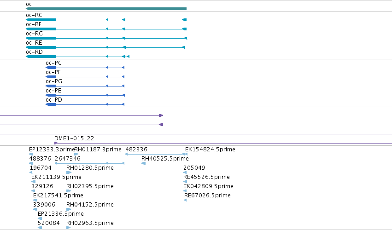Image resolution: width=392 pixels, height=230 pixels.
Task: Select RH04152.5prime label
Action: pos(90,205)
